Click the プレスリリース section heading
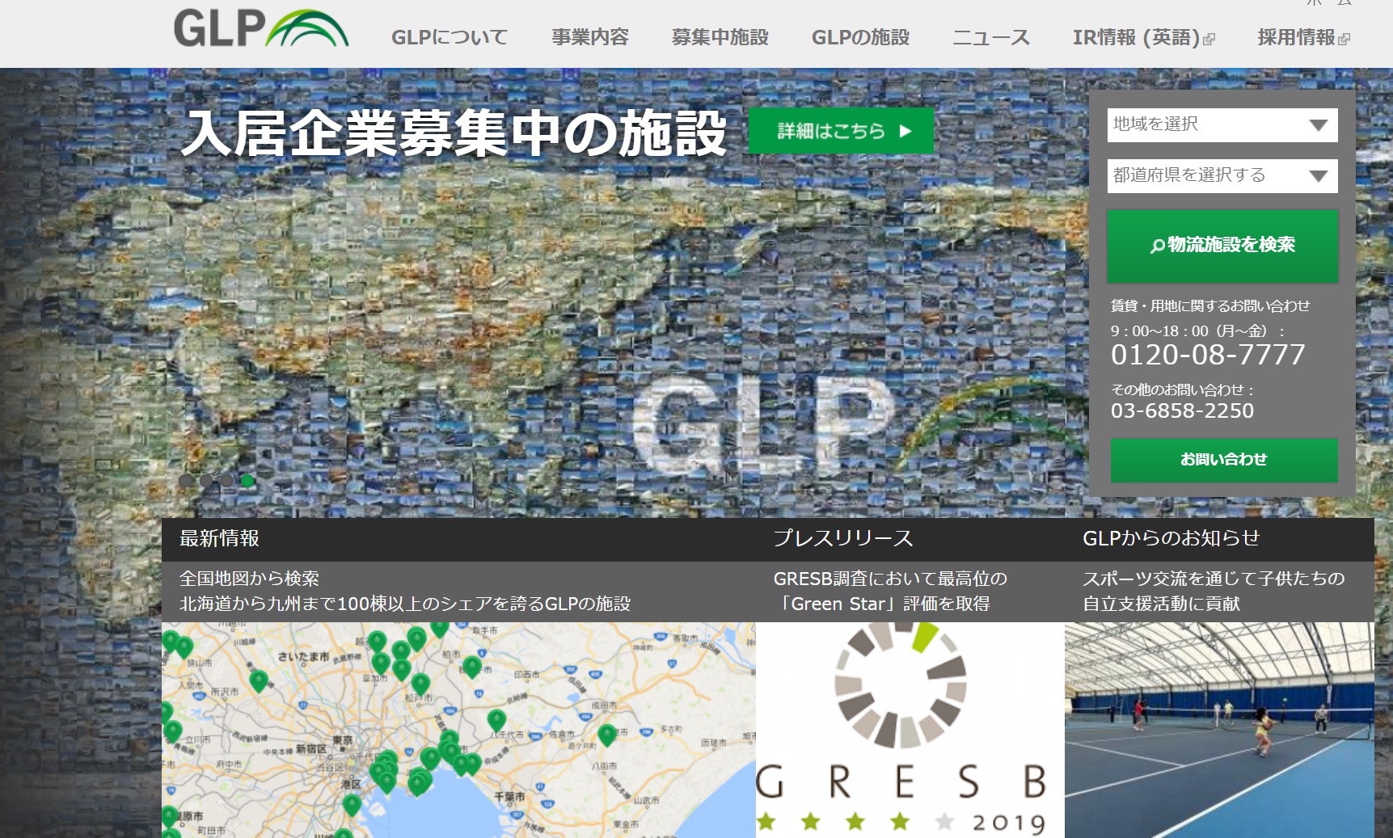The height and width of the screenshot is (838, 1393). pyautogui.click(x=843, y=538)
